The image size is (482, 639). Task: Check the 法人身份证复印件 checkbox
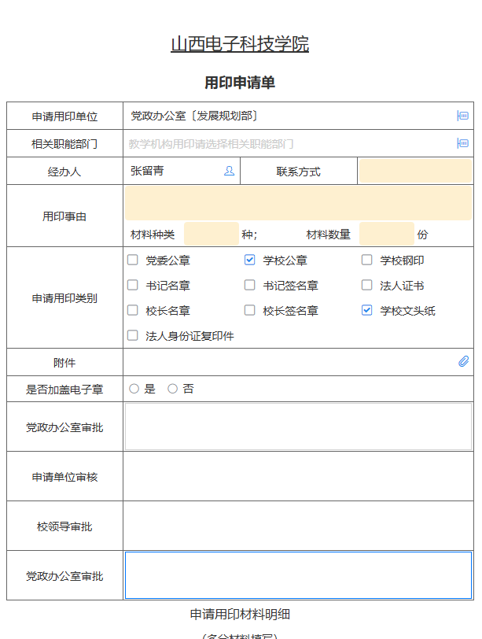click(x=133, y=336)
